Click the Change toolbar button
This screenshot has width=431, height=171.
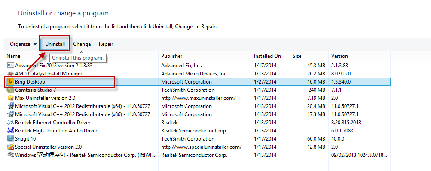click(82, 44)
